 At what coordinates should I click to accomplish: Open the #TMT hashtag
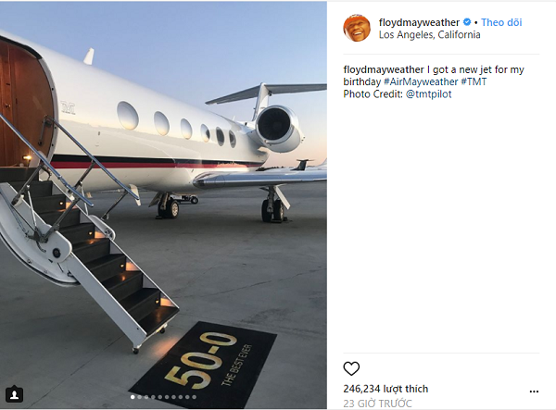[474, 81]
